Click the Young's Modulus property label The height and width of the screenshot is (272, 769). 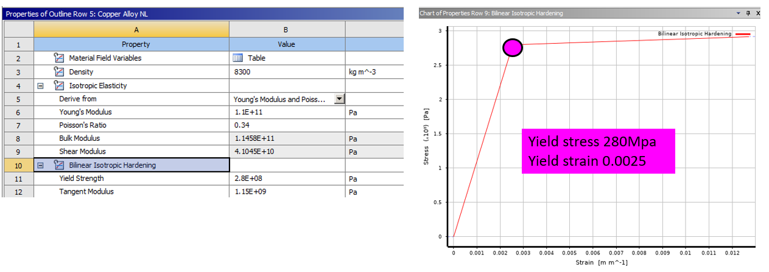click(x=85, y=112)
